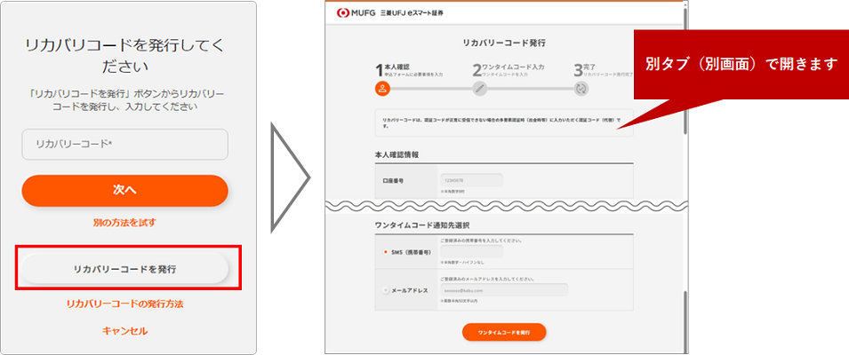This screenshot has height=355, width=849.
Task: Click the キャンセル link
Action: point(124,330)
